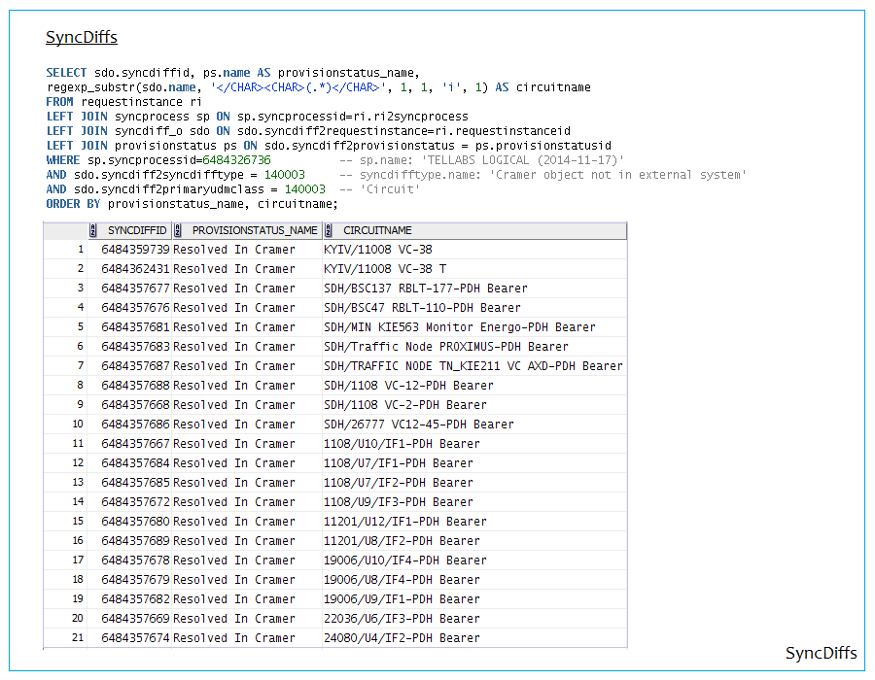Click the sort icon beside SYNCDIFFID header
875x680 pixels.
93,230
